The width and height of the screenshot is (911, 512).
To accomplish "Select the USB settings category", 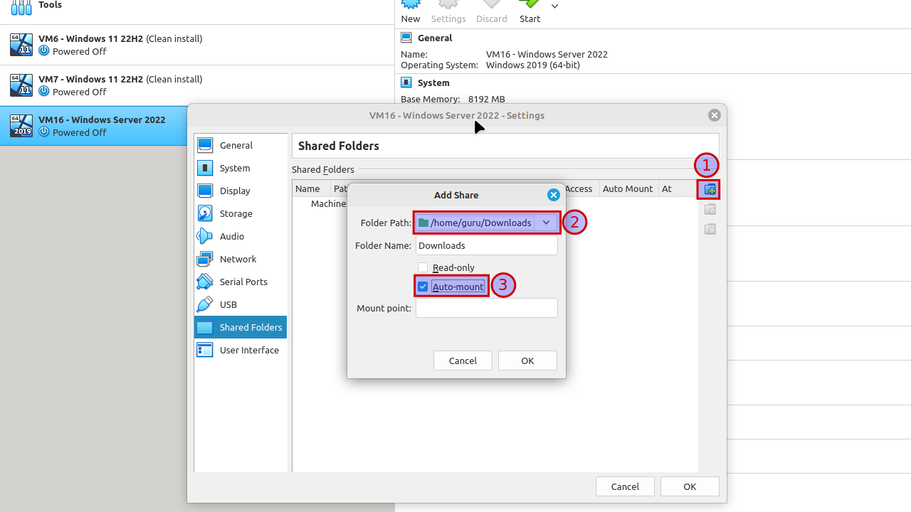I will point(241,304).
